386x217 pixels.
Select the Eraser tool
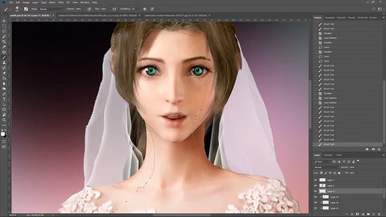click(4, 73)
